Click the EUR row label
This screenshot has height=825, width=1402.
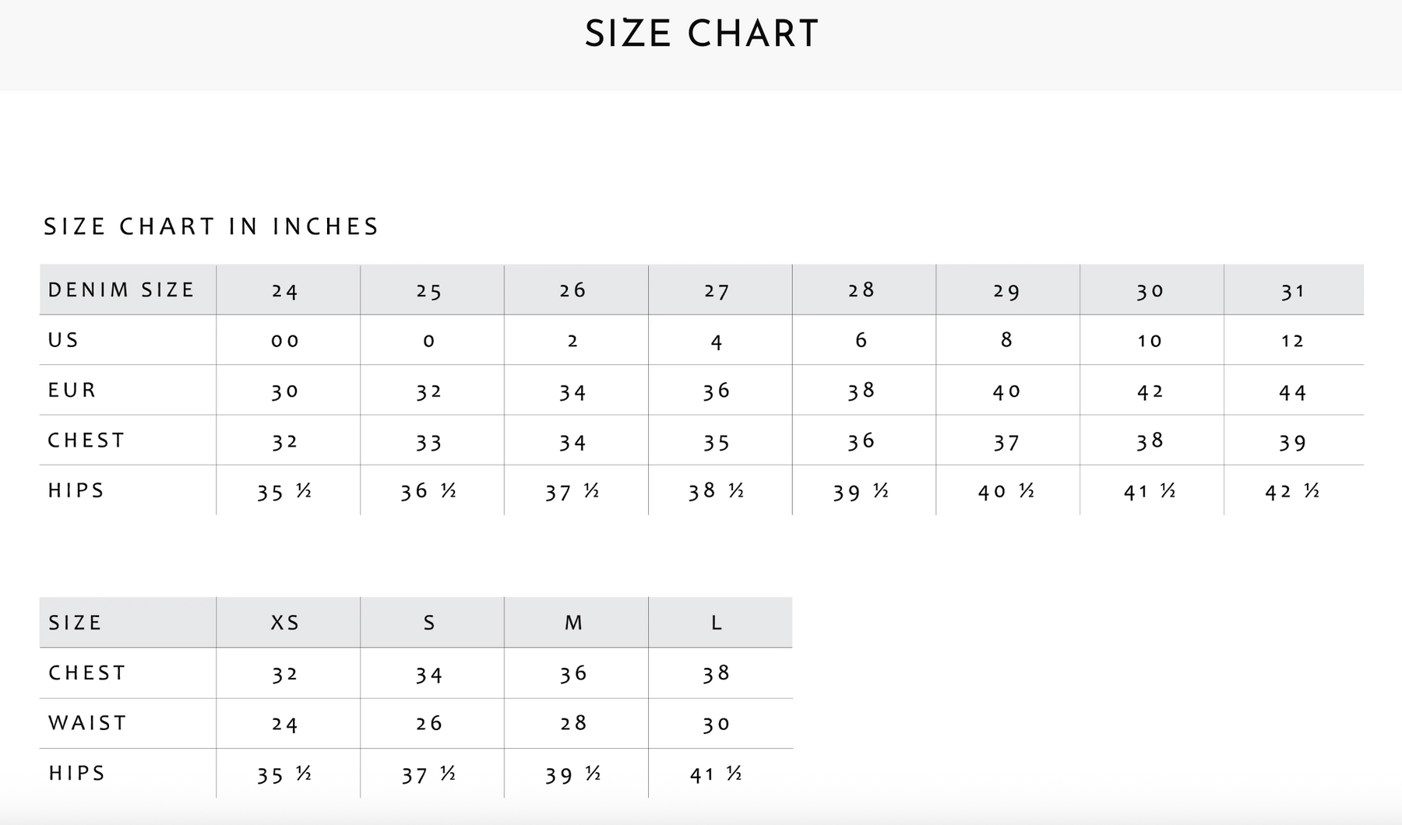(x=72, y=390)
